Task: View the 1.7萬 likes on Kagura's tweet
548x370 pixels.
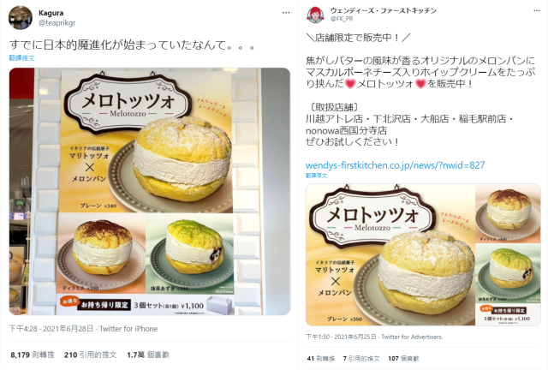Action: (148, 355)
